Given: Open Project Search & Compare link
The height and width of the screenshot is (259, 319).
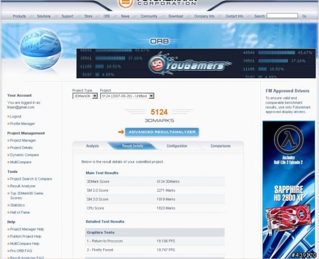Looking at the screenshot, I should pyautogui.click(x=31, y=179).
